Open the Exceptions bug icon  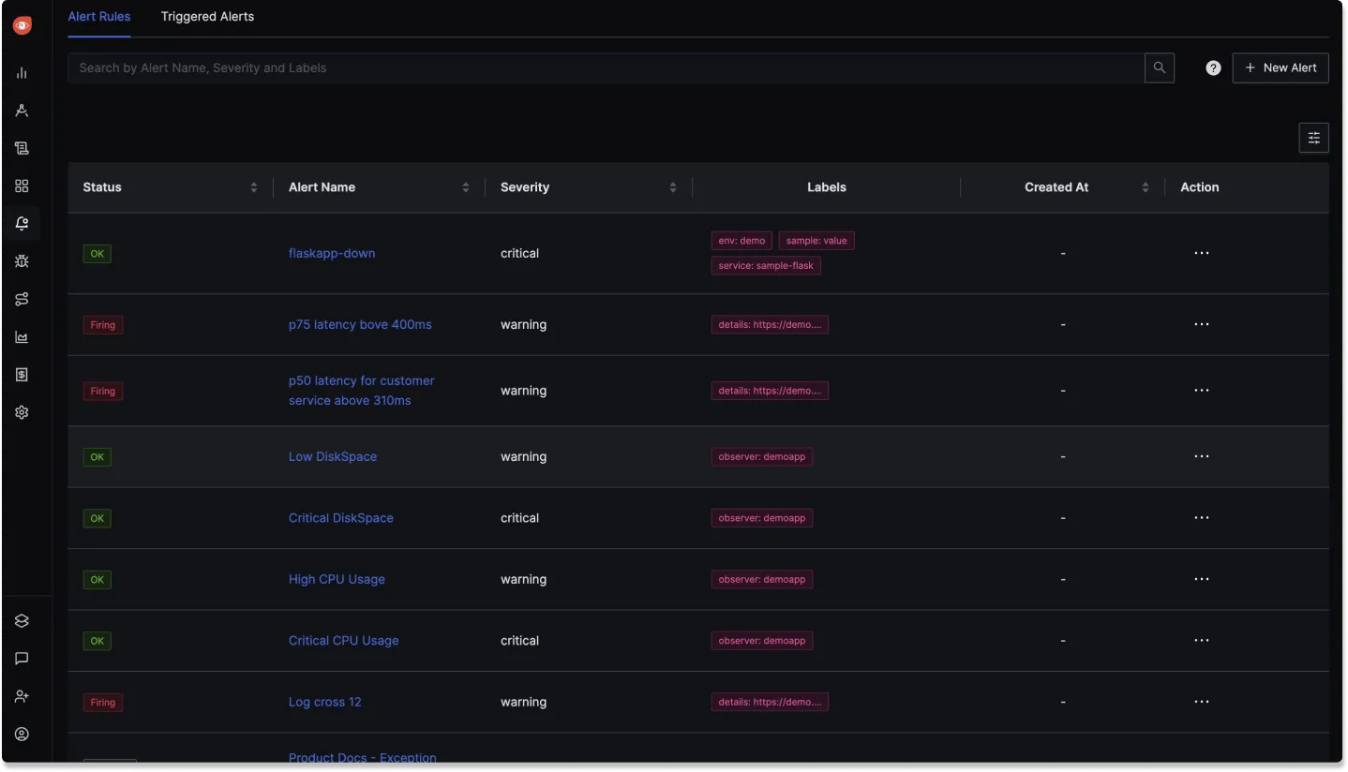point(22,260)
